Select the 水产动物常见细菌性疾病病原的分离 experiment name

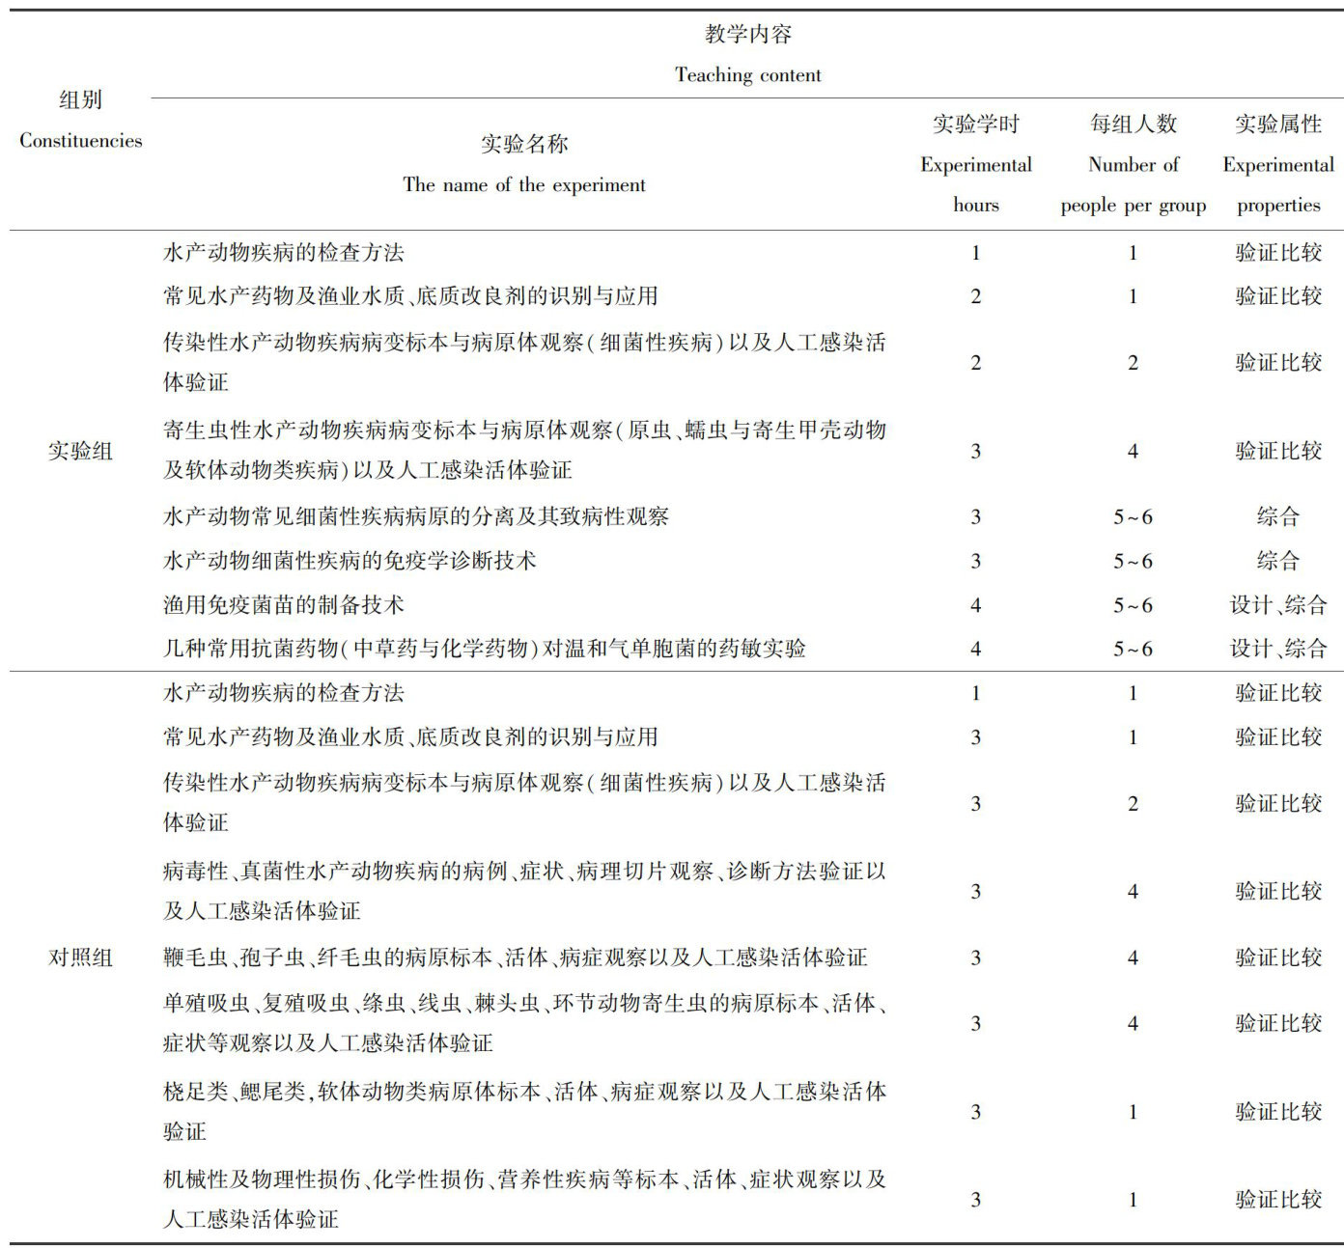point(415,516)
